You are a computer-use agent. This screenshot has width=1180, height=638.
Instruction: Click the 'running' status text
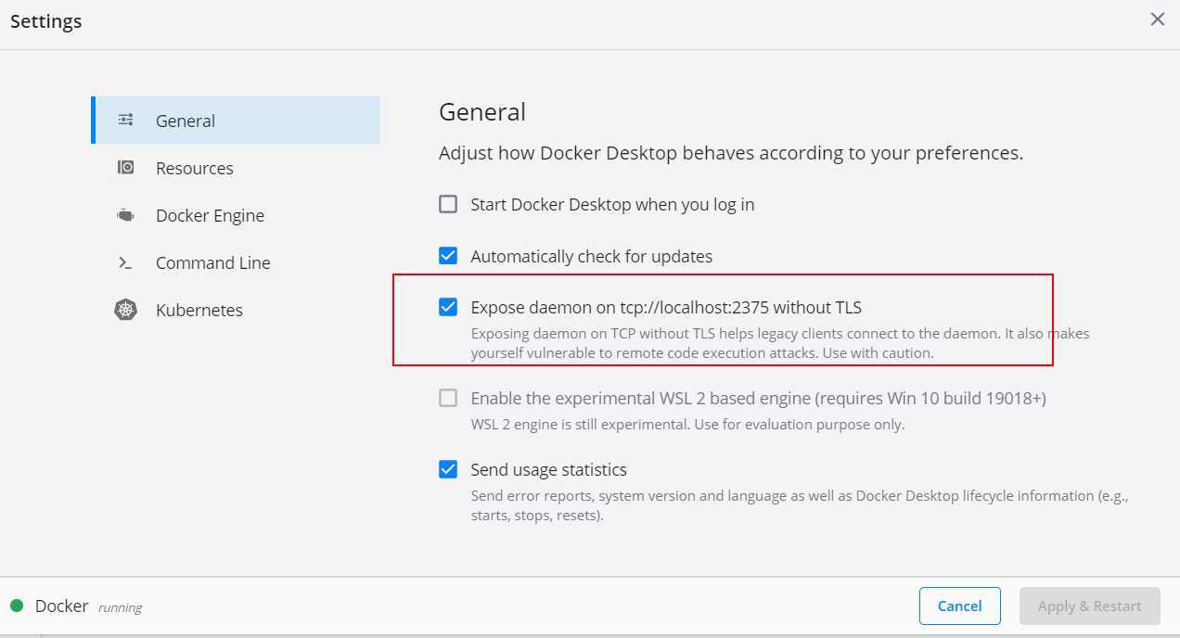120,607
